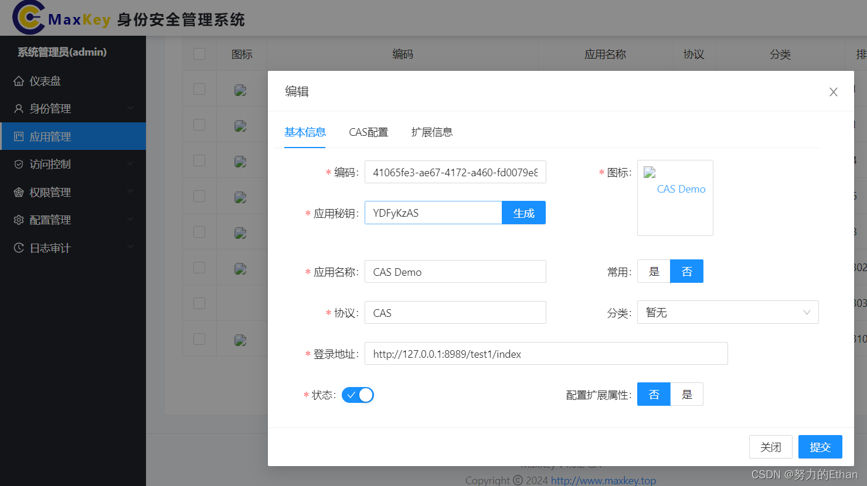Click the 编码 column header
Screen dimensions: 867x486
(403, 54)
